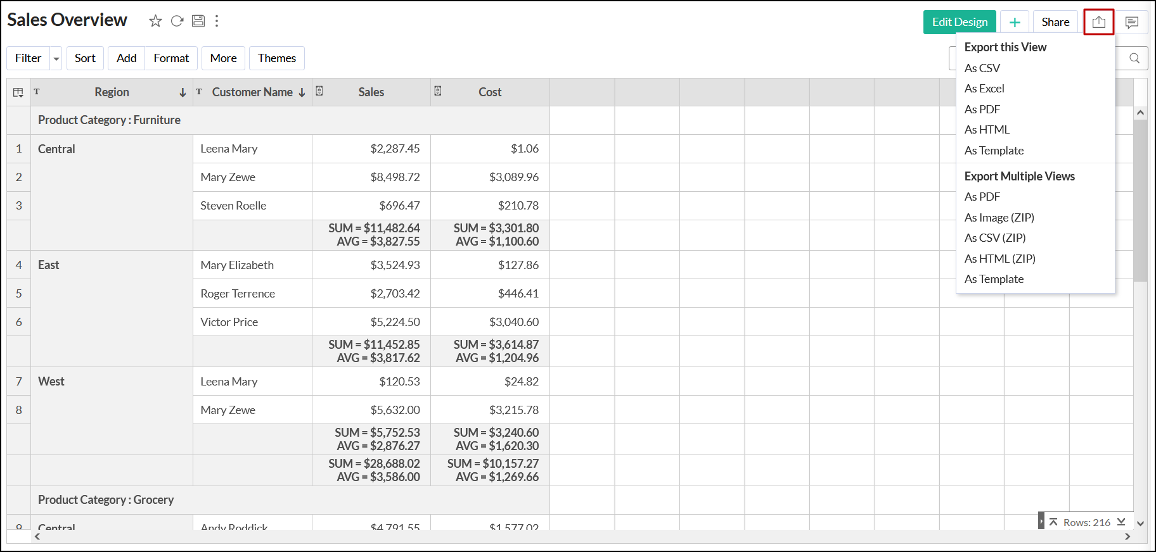Click the green plus create icon
The height and width of the screenshot is (552, 1156).
[1015, 22]
